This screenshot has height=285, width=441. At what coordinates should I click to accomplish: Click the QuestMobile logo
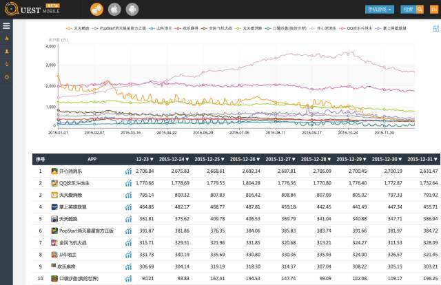tap(32, 10)
